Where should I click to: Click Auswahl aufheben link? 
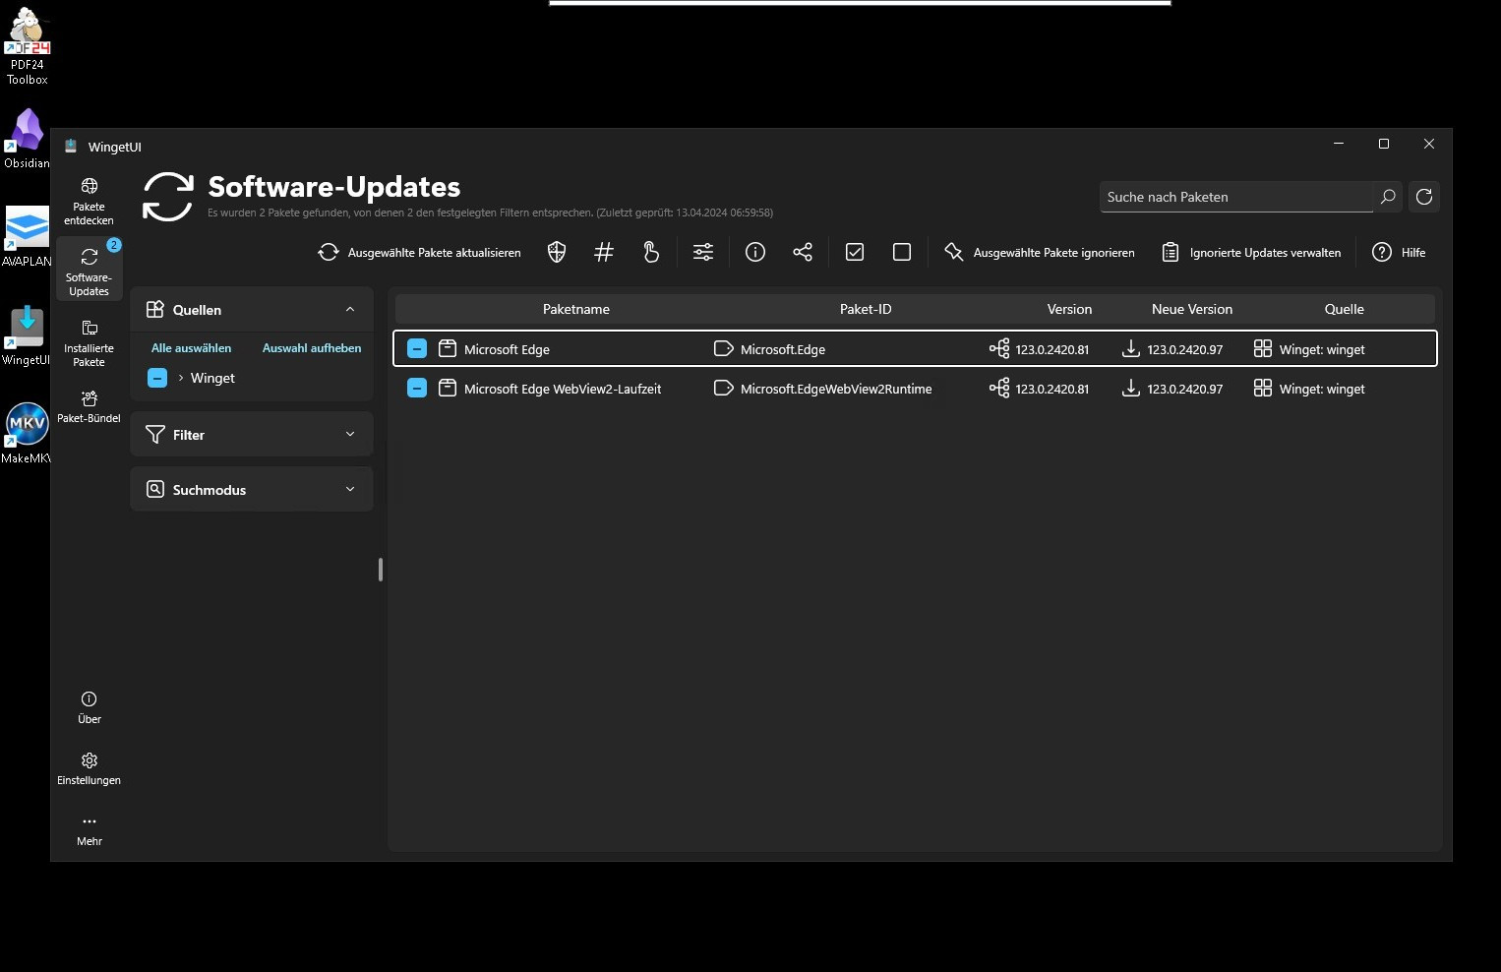312,348
